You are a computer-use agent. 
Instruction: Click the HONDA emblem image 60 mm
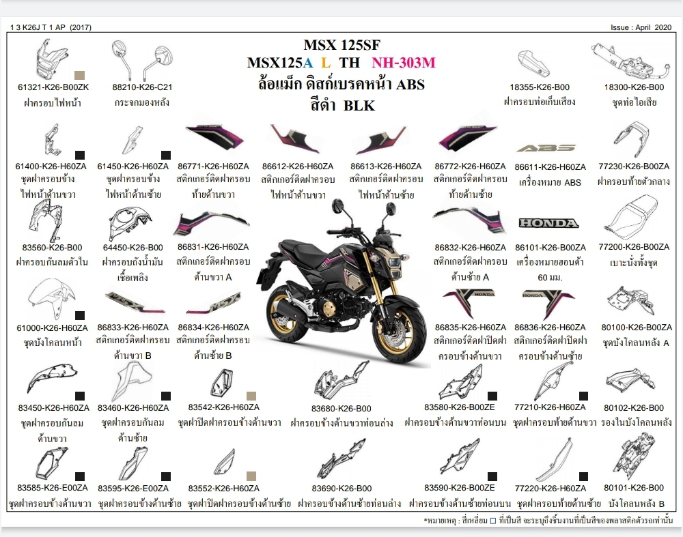pyautogui.click(x=548, y=223)
